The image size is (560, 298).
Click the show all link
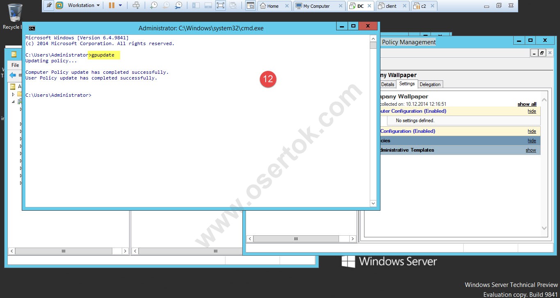pos(526,104)
